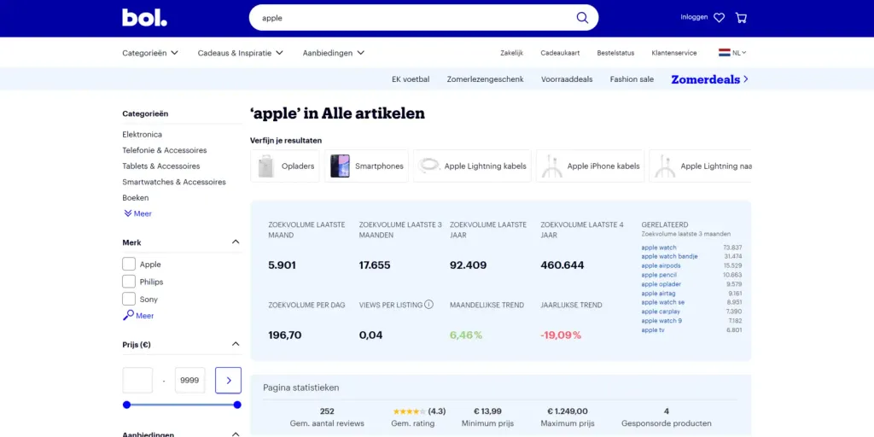Viewport: 874px width, 437px height.
Task: Click the views per listing info icon
Action: pyautogui.click(x=428, y=305)
